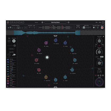Click the Density faucet icon in sidebar

pyautogui.click(x=8, y=59)
